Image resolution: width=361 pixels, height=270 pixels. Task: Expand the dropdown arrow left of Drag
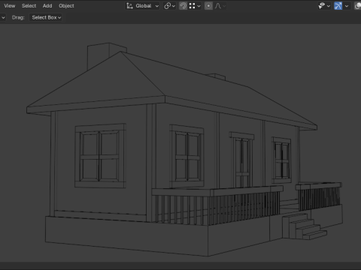coord(3,17)
